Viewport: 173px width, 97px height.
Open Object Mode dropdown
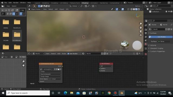click(35, 9)
